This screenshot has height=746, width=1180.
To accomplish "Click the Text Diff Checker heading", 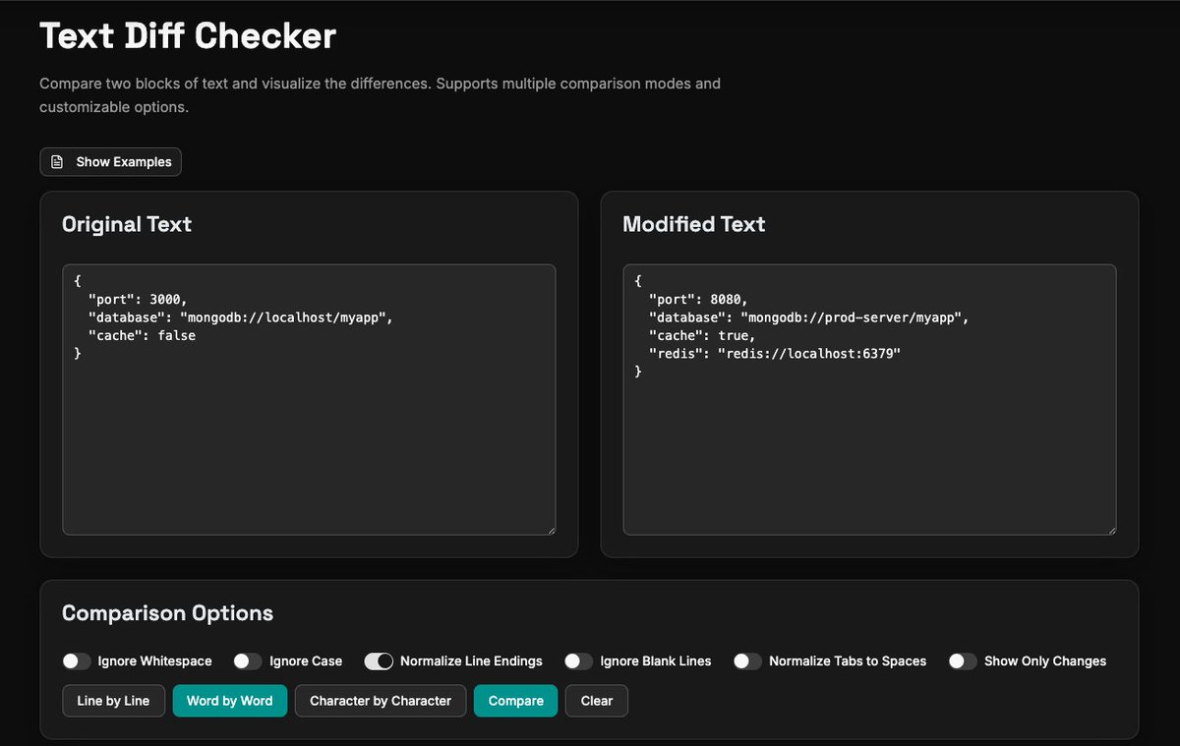I will 188,36.
